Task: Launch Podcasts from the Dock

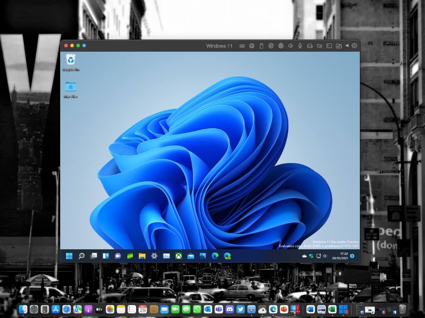Action: tap(88, 309)
